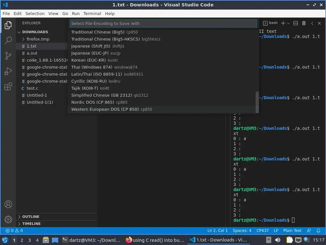Click the Select File Encoding input box
326x245 pixels.
(163, 23)
